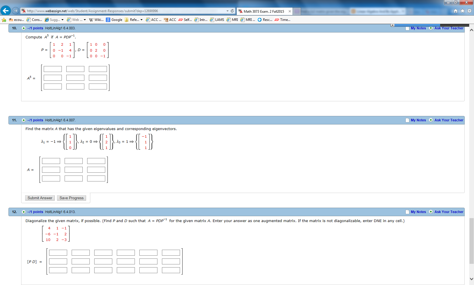The width and height of the screenshot is (474, 285).
Task: Open address bar autocomplete dropdown arrow
Action: [227, 11]
